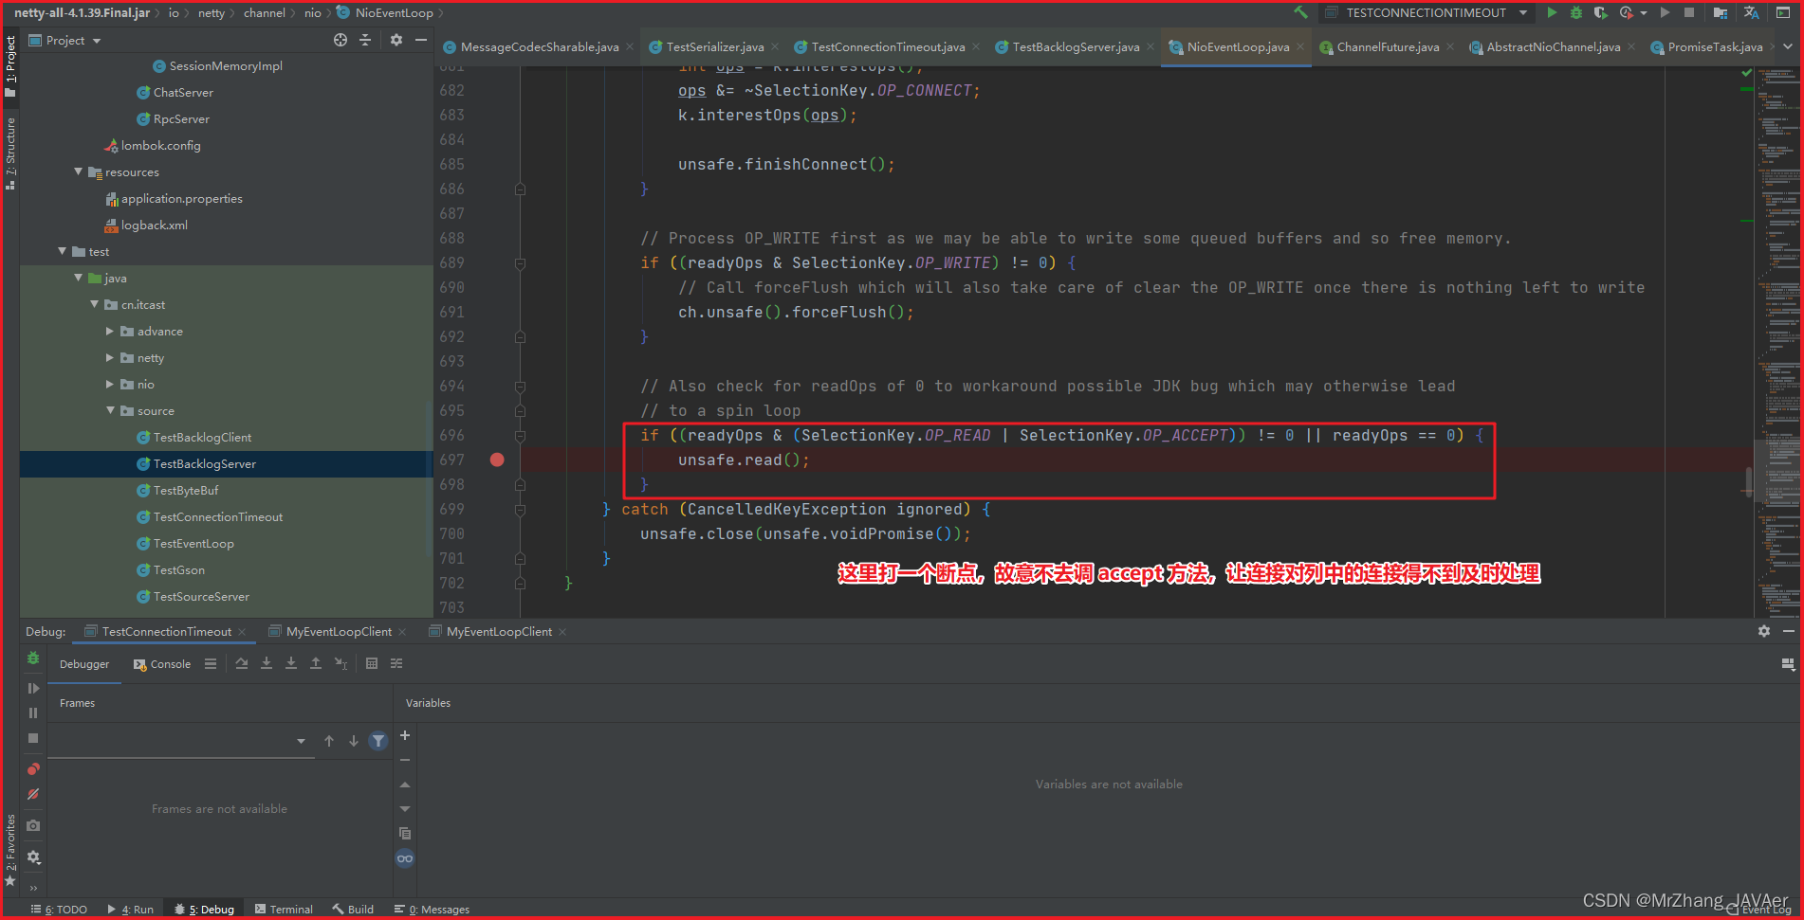Collapse all in Project panel
Viewport: 1804px width, 920px height.
click(x=365, y=40)
